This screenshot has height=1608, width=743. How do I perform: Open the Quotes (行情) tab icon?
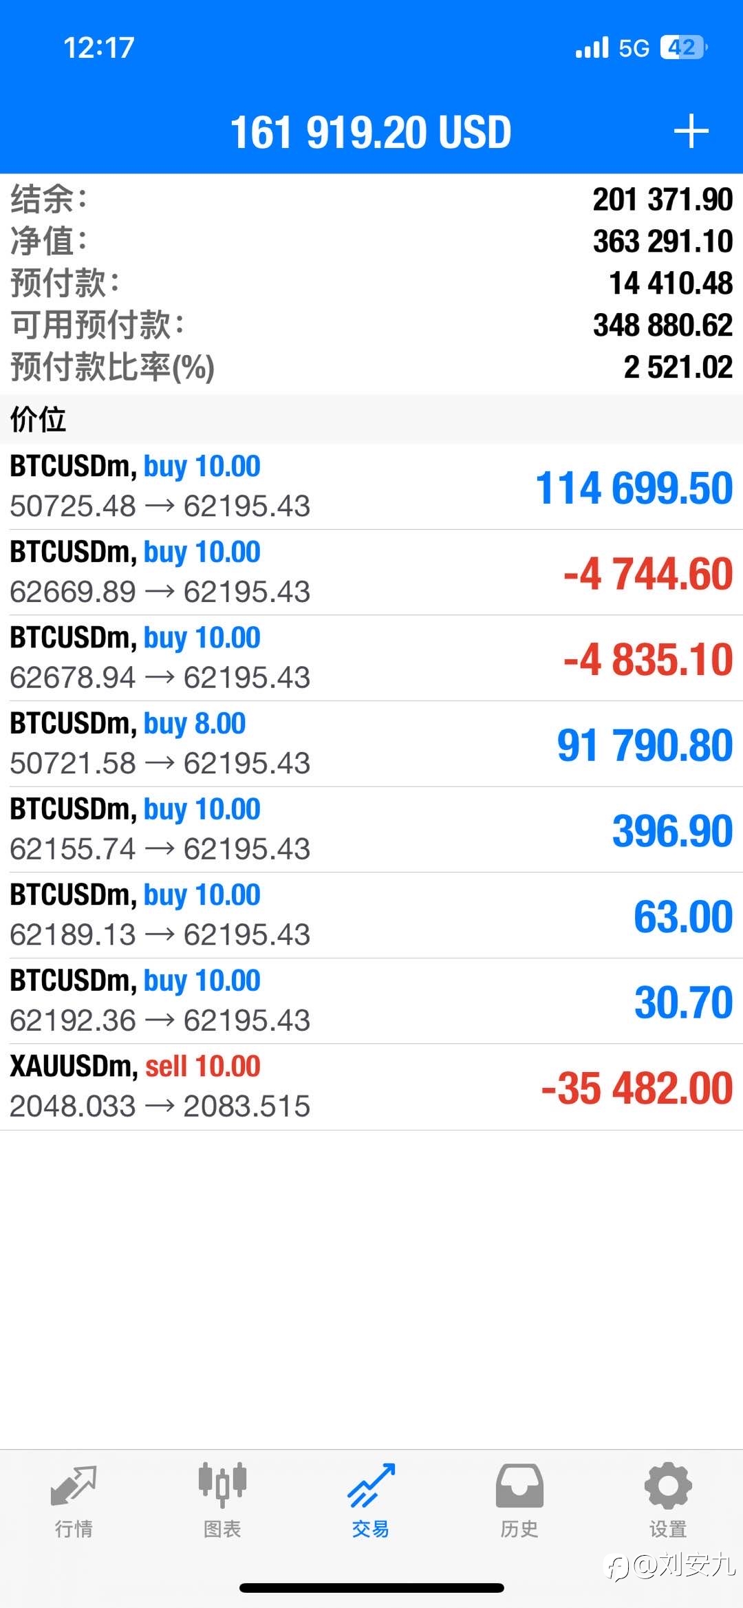74,1486
